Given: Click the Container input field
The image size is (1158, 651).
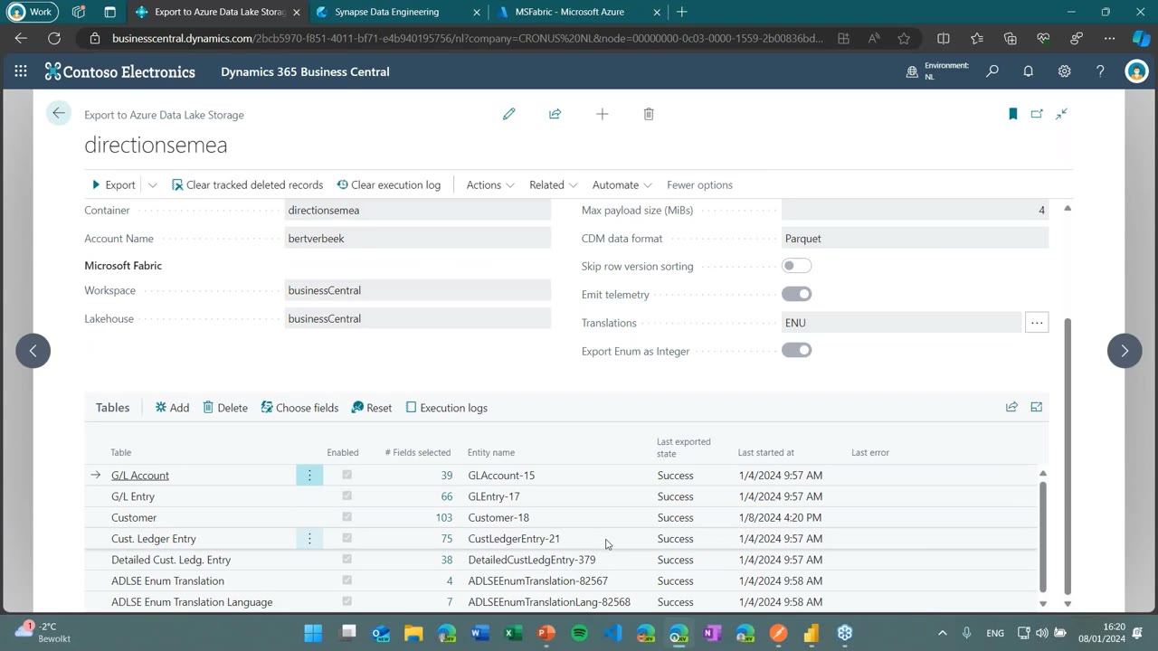Looking at the screenshot, I should coord(417,210).
